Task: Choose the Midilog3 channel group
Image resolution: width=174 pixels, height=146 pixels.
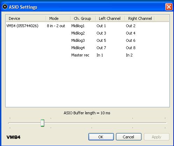Action: coord(78,40)
